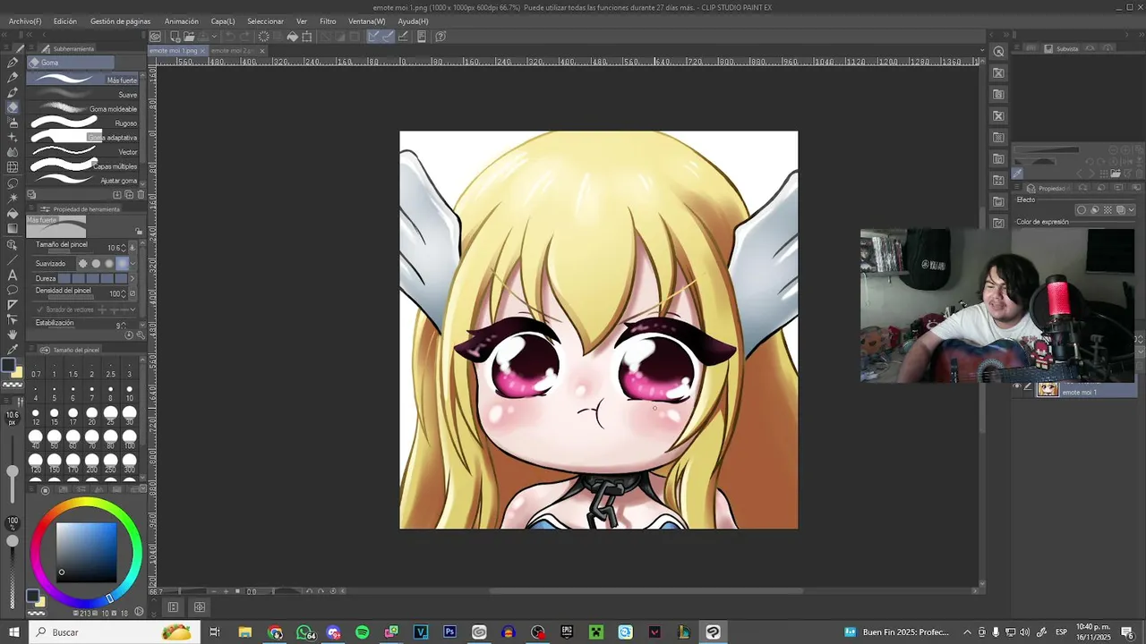Screen dimensions: 1146x644
Task: Toggle the Border effect circle icon under Efecto
Action: (1081, 210)
